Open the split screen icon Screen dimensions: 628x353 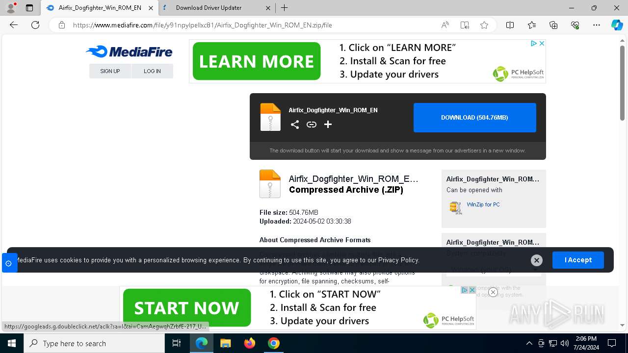tap(510, 25)
